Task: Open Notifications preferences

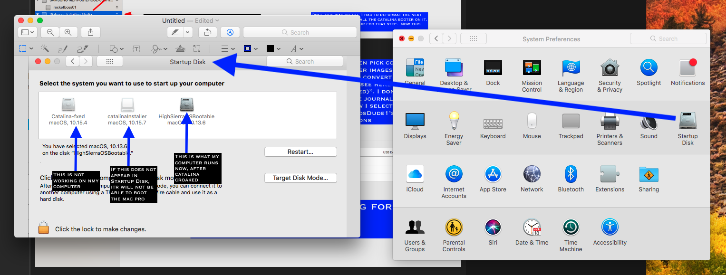Action: [688, 72]
